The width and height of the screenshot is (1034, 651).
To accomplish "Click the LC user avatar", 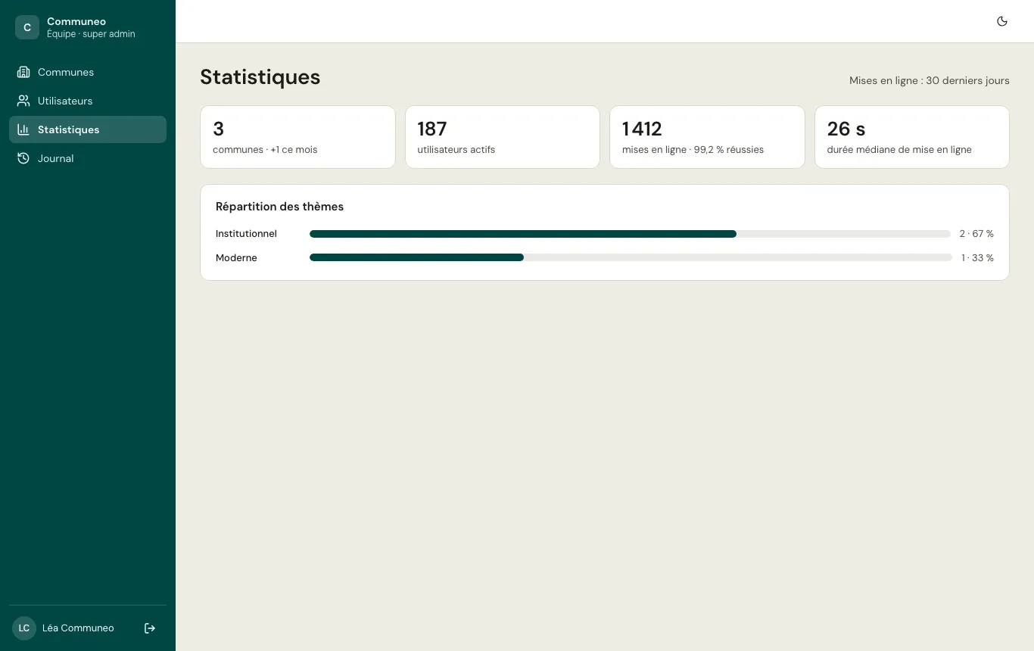I will [24, 628].
